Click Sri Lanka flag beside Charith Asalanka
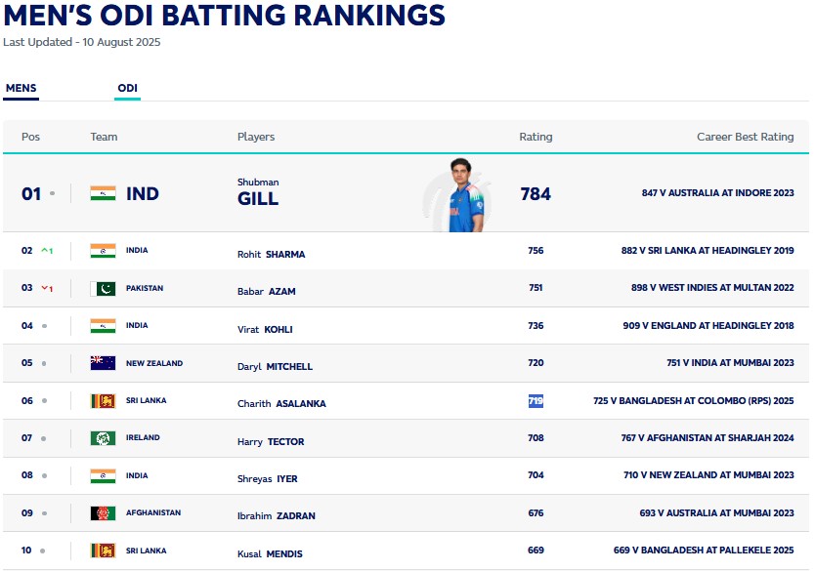The image size is (815, 571). point(103,401)
